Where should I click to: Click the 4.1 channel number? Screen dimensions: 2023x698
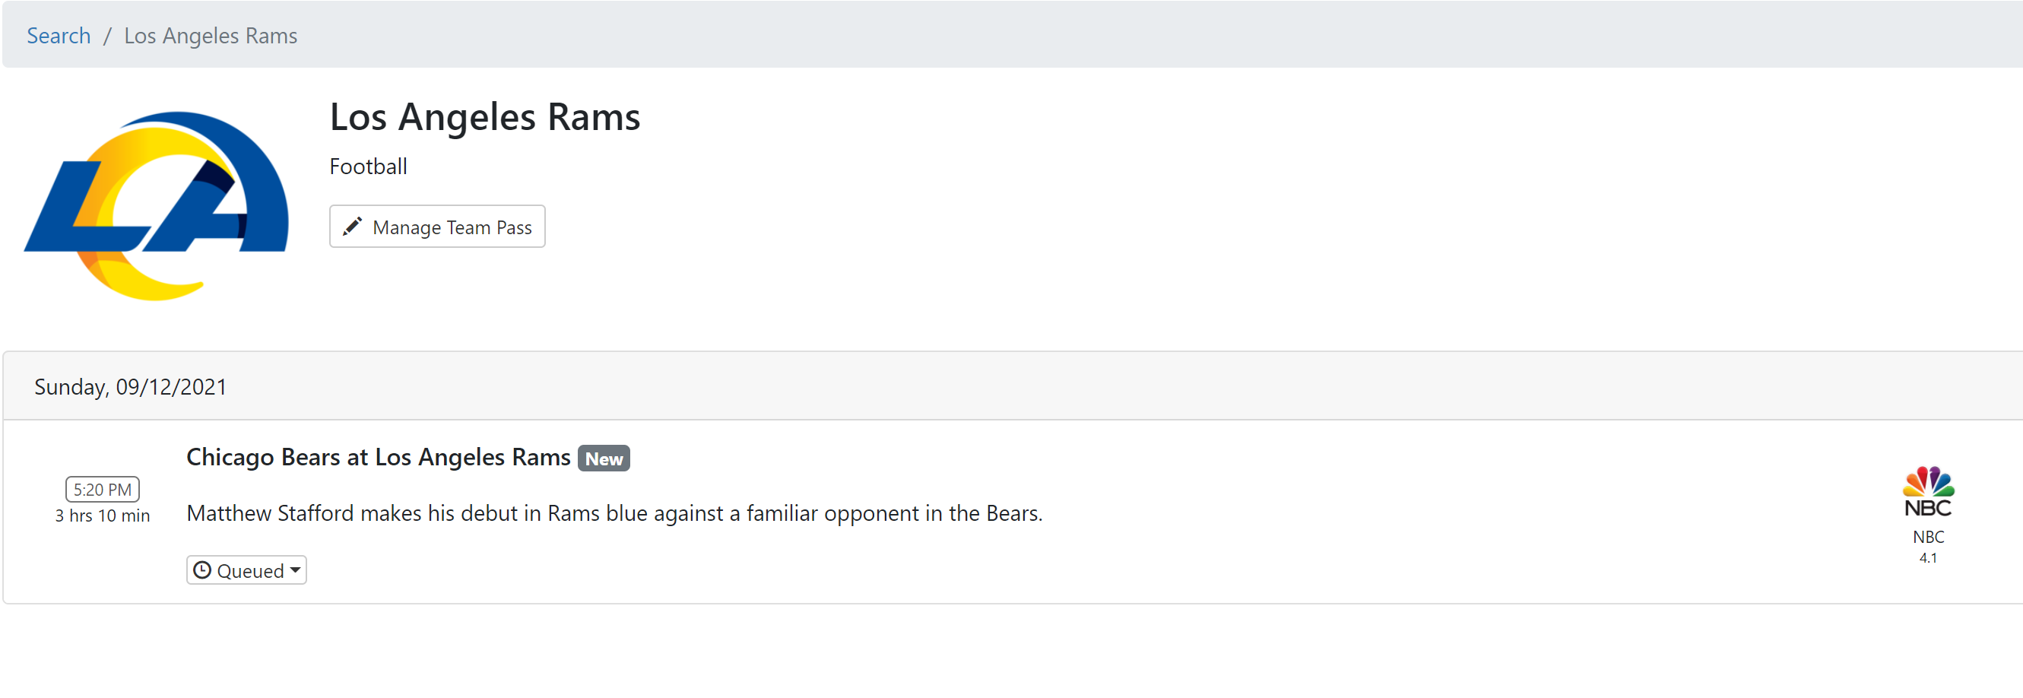pos(1928,558)
